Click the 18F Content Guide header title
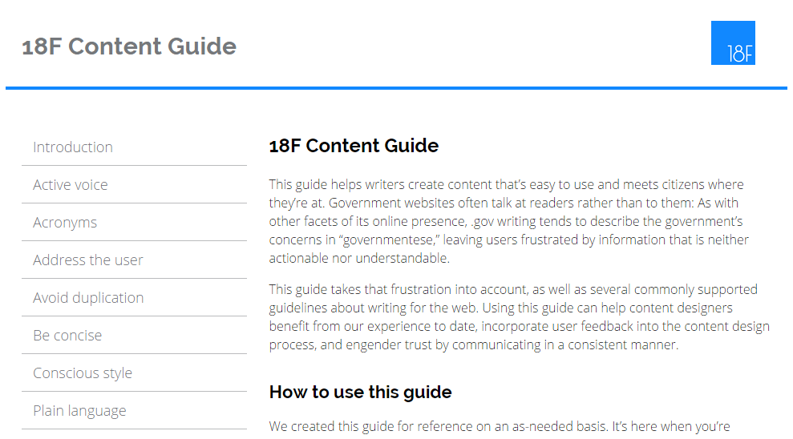Viewport: 793px width, 439px height. [129, 46]
